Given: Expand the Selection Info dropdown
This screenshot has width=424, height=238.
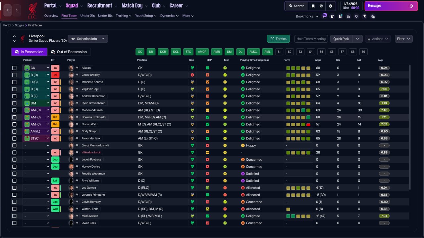Looking at the screenshot, I should click(x=88, y=39).
